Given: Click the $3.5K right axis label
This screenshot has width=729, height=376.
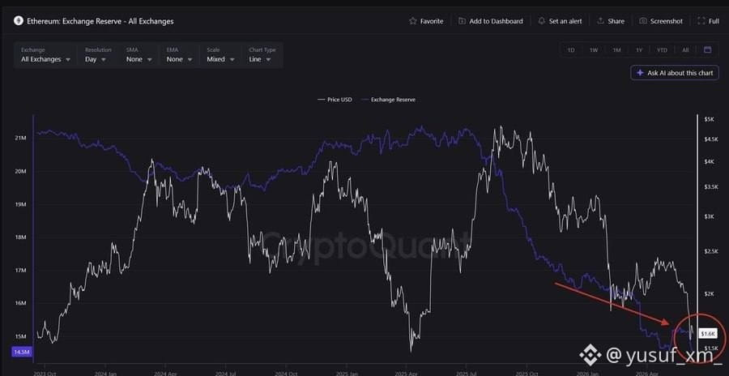Looking at the screenshot, I should point(710,186).
